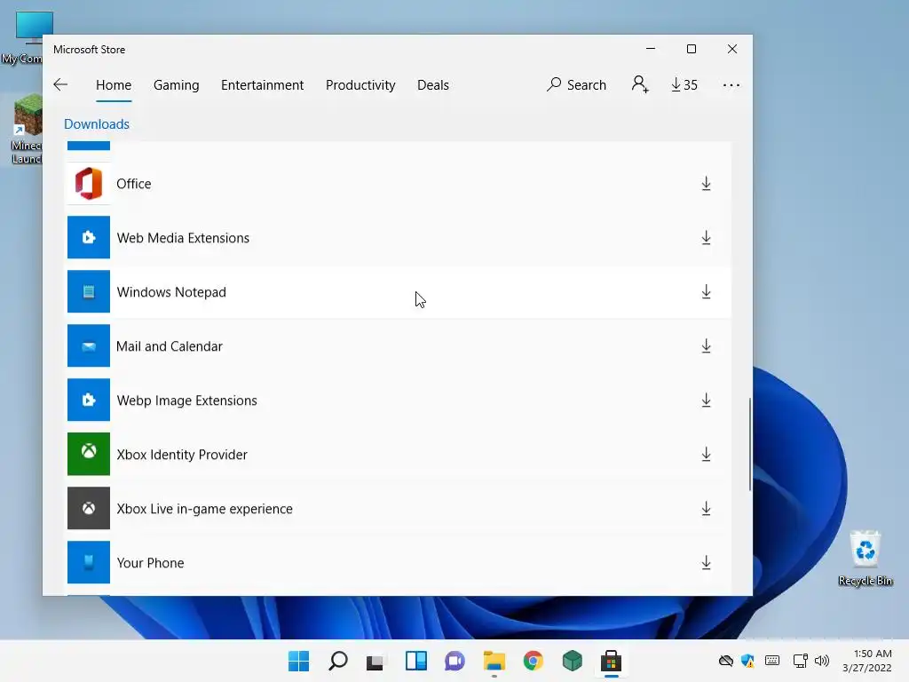Download the Office app update
The image size is (909, 682).
click(706, 184)
